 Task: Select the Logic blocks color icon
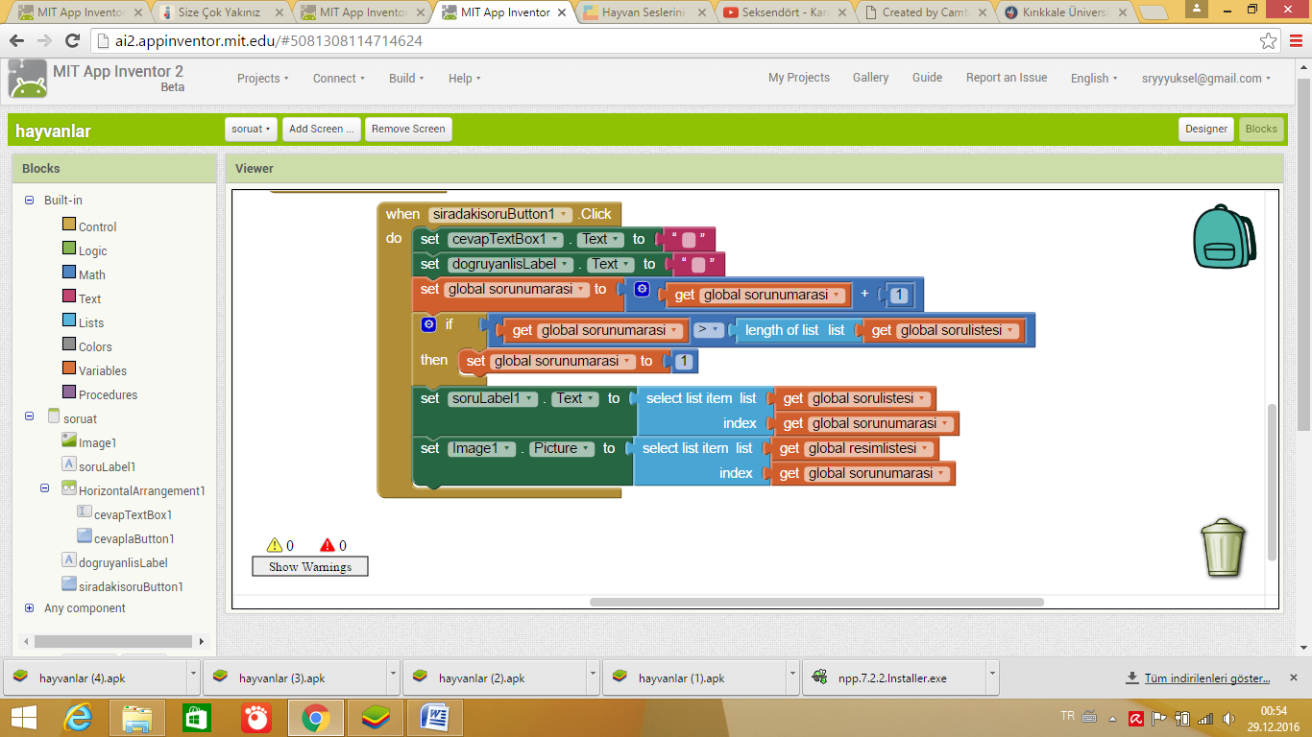click(68, 249)
